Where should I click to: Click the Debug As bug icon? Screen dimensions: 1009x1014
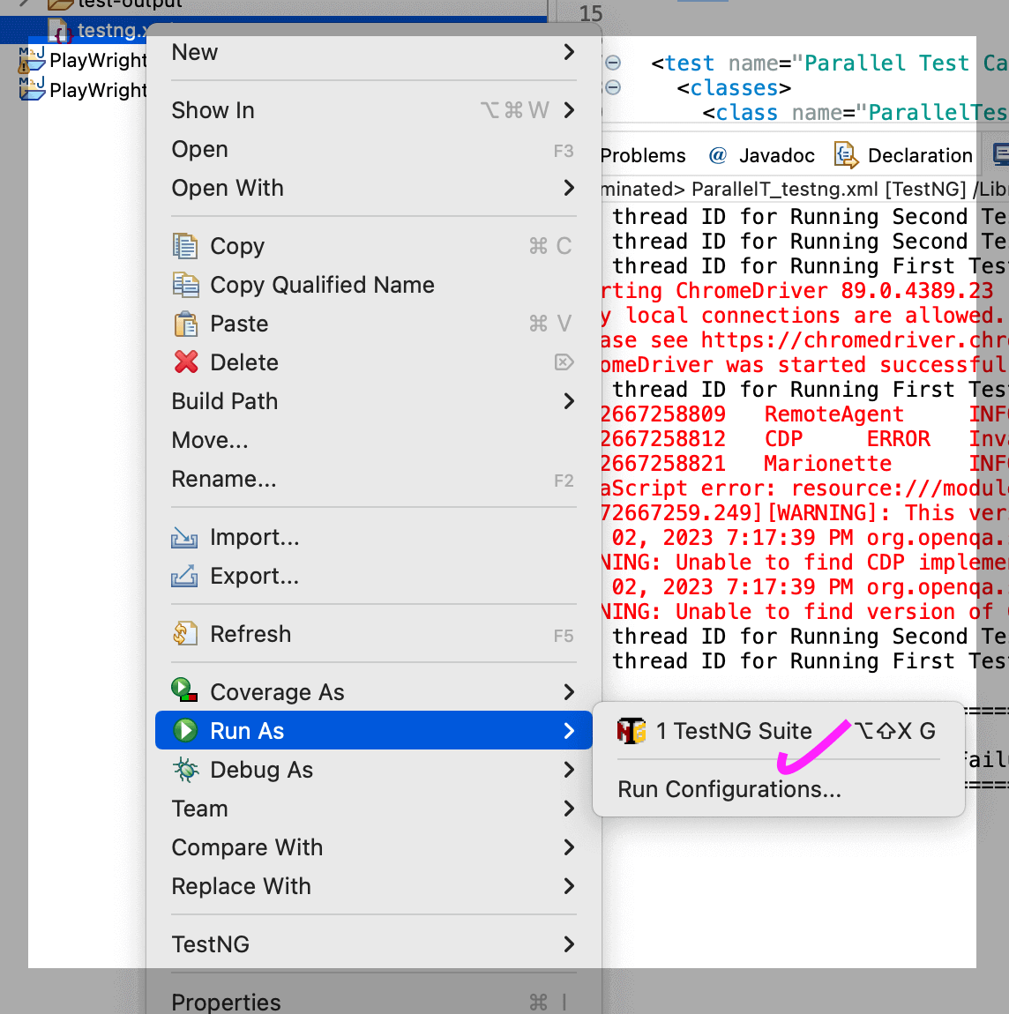(185, 770)
